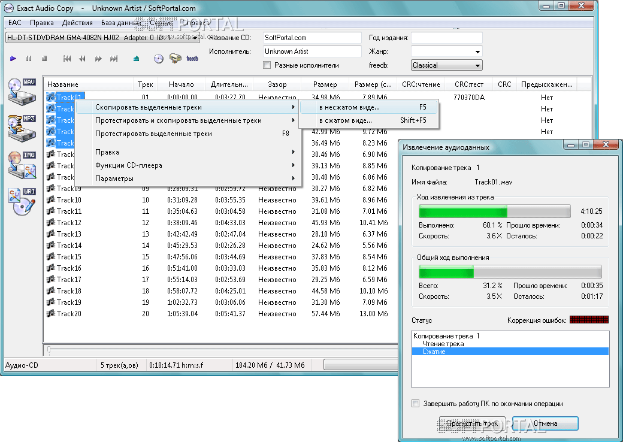This screenshot has width=623, height=442.
Task: Click the Коррекция ошибок red indicator
Action: 589,320
